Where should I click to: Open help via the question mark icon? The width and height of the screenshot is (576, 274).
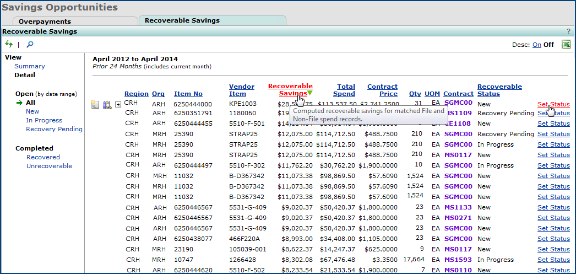pos(568,32)
